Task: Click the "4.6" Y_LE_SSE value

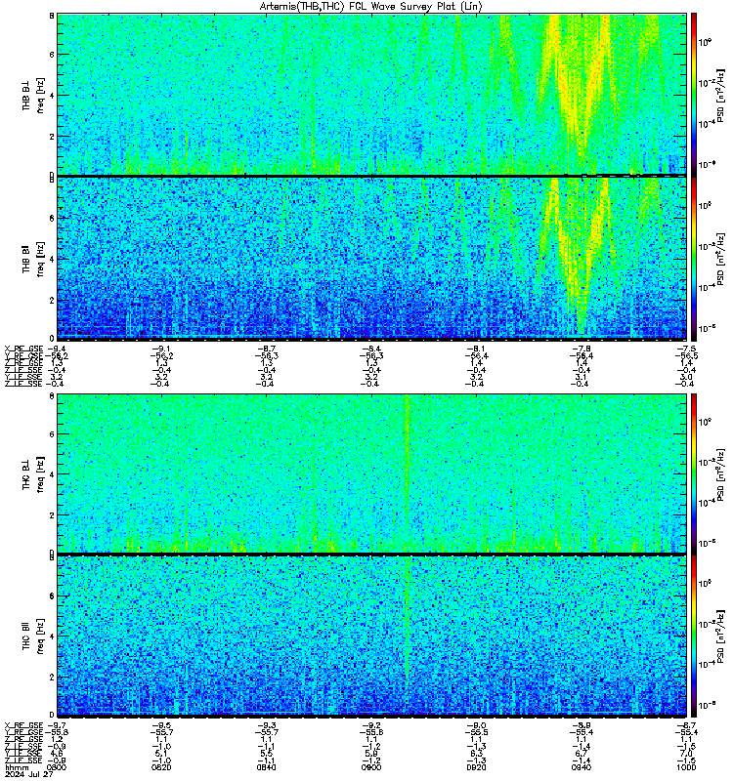Action: (57, 754)
